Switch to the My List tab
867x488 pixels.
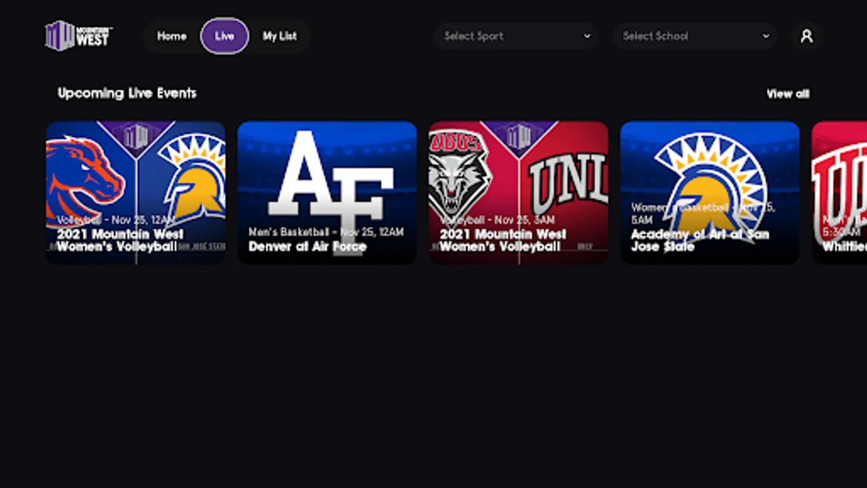[280, 36]
